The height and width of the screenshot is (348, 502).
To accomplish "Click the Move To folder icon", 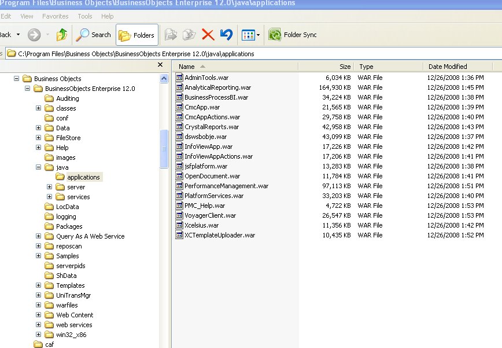I will pyautogui.click(x=171, y=35).
